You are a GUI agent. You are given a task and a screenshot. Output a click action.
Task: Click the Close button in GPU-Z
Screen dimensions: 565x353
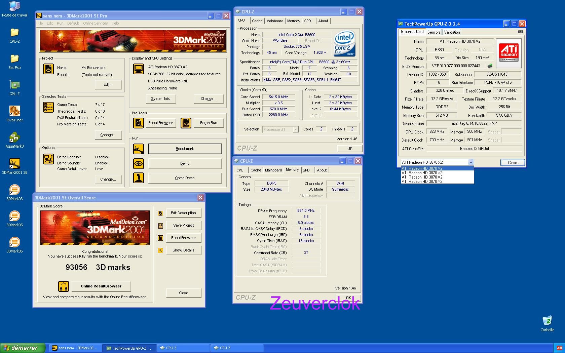coord(513,163)
